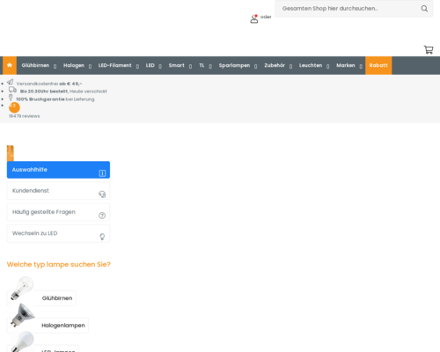Click the Glühbirnen bulb thumbnail
440x352 pixels.
tap(22, 288)
